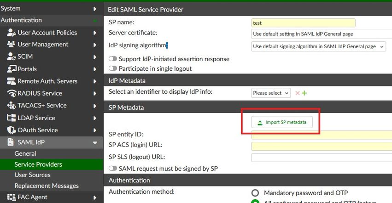
Task: Enable SAML request must be signed by SP
Action: pyautogui.click(x=112, y=169)
